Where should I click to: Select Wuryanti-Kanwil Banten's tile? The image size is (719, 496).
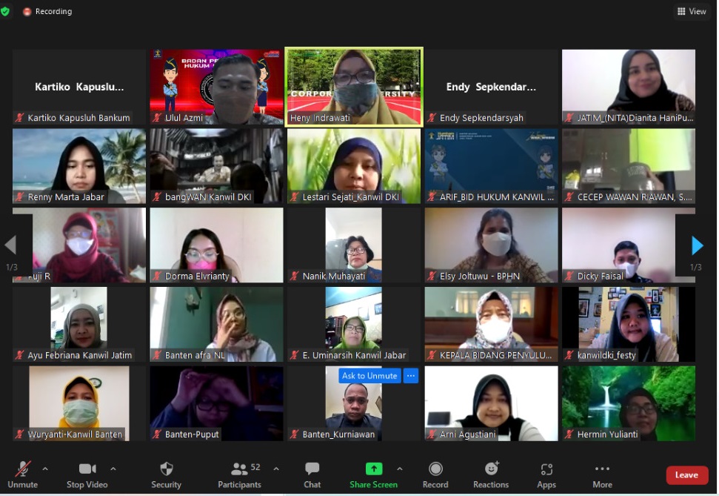pyautogui.click(x=79, y=403)
